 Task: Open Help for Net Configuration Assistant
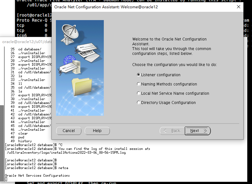(x=97, y=131)
